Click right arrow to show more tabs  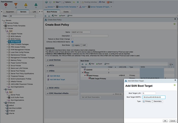pos(40,12)
